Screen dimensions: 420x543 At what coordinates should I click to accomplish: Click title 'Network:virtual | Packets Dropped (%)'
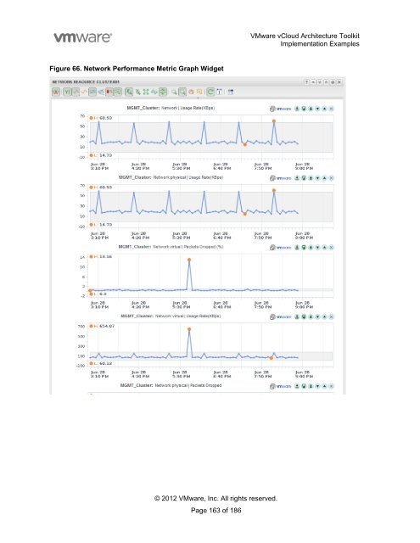188,247
